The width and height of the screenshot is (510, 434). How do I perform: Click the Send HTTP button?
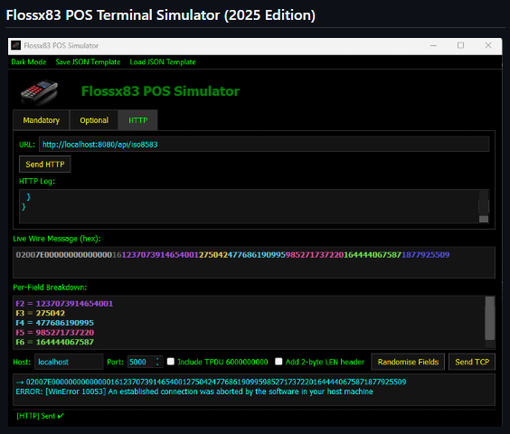(x=45, y=165)
